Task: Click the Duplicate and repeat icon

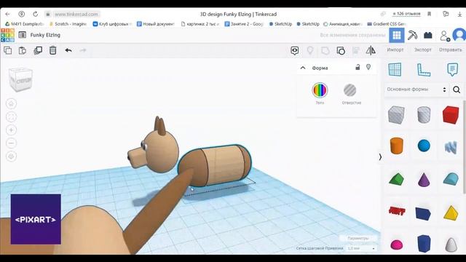Action: click(38, 50)
